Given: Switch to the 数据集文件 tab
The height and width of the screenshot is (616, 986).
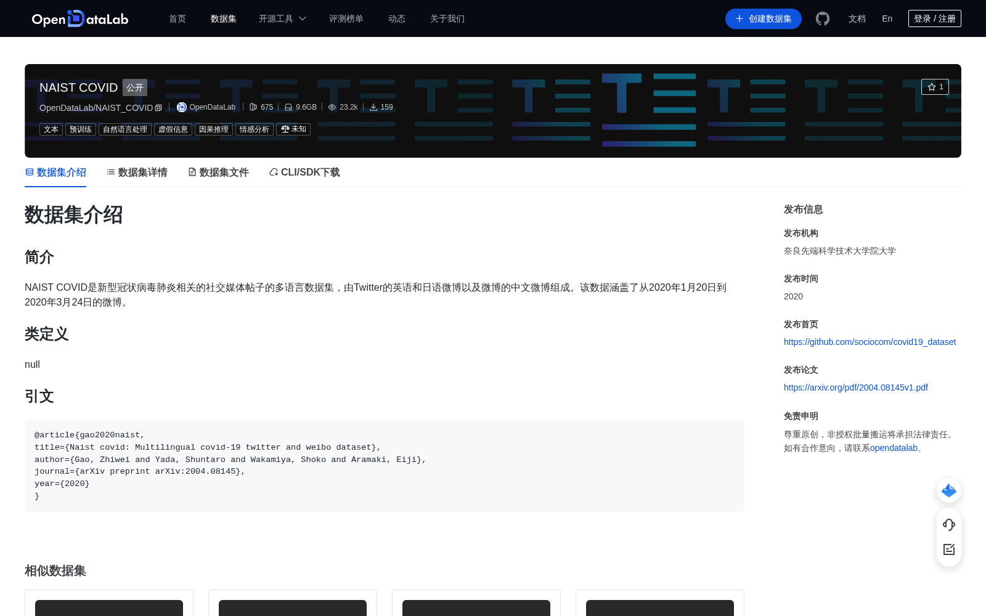Looking at the screenshot, I should 218,172.
